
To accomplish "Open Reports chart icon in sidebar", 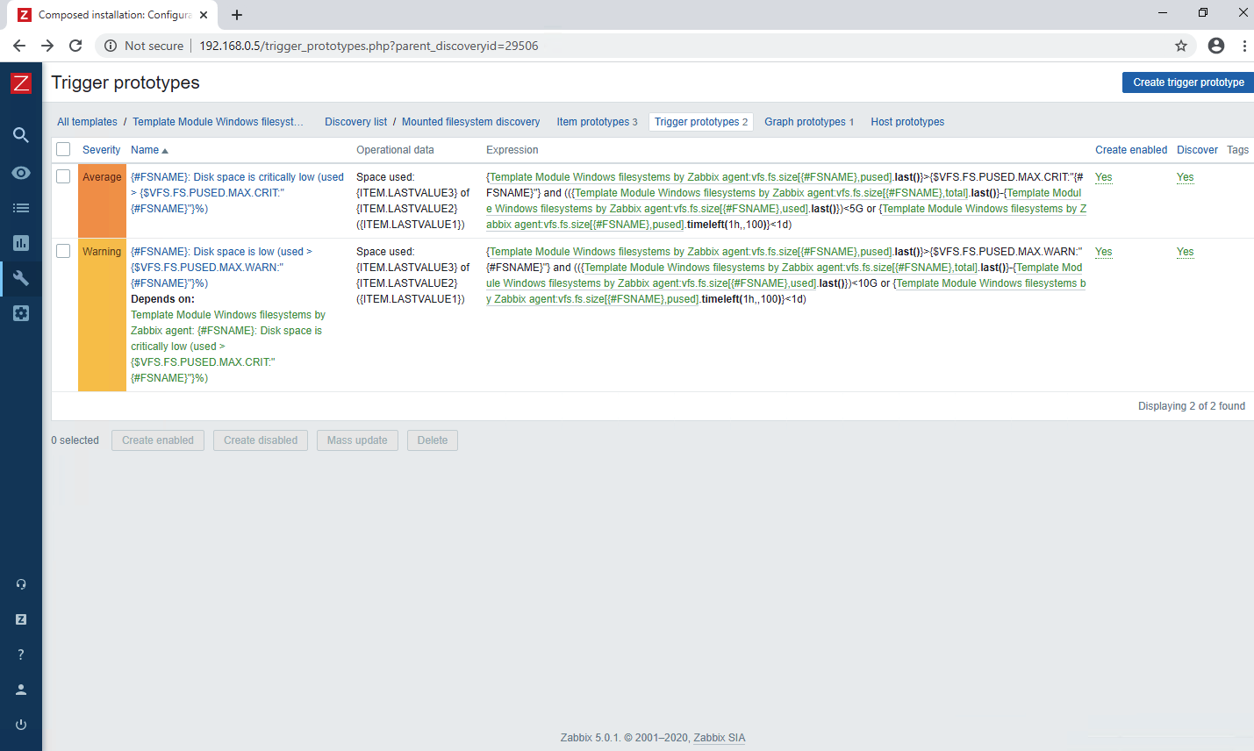I will (x=21, y=243).
